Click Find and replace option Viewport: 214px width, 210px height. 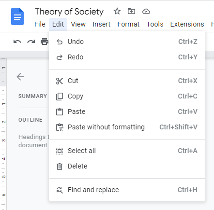pos(127,190)
